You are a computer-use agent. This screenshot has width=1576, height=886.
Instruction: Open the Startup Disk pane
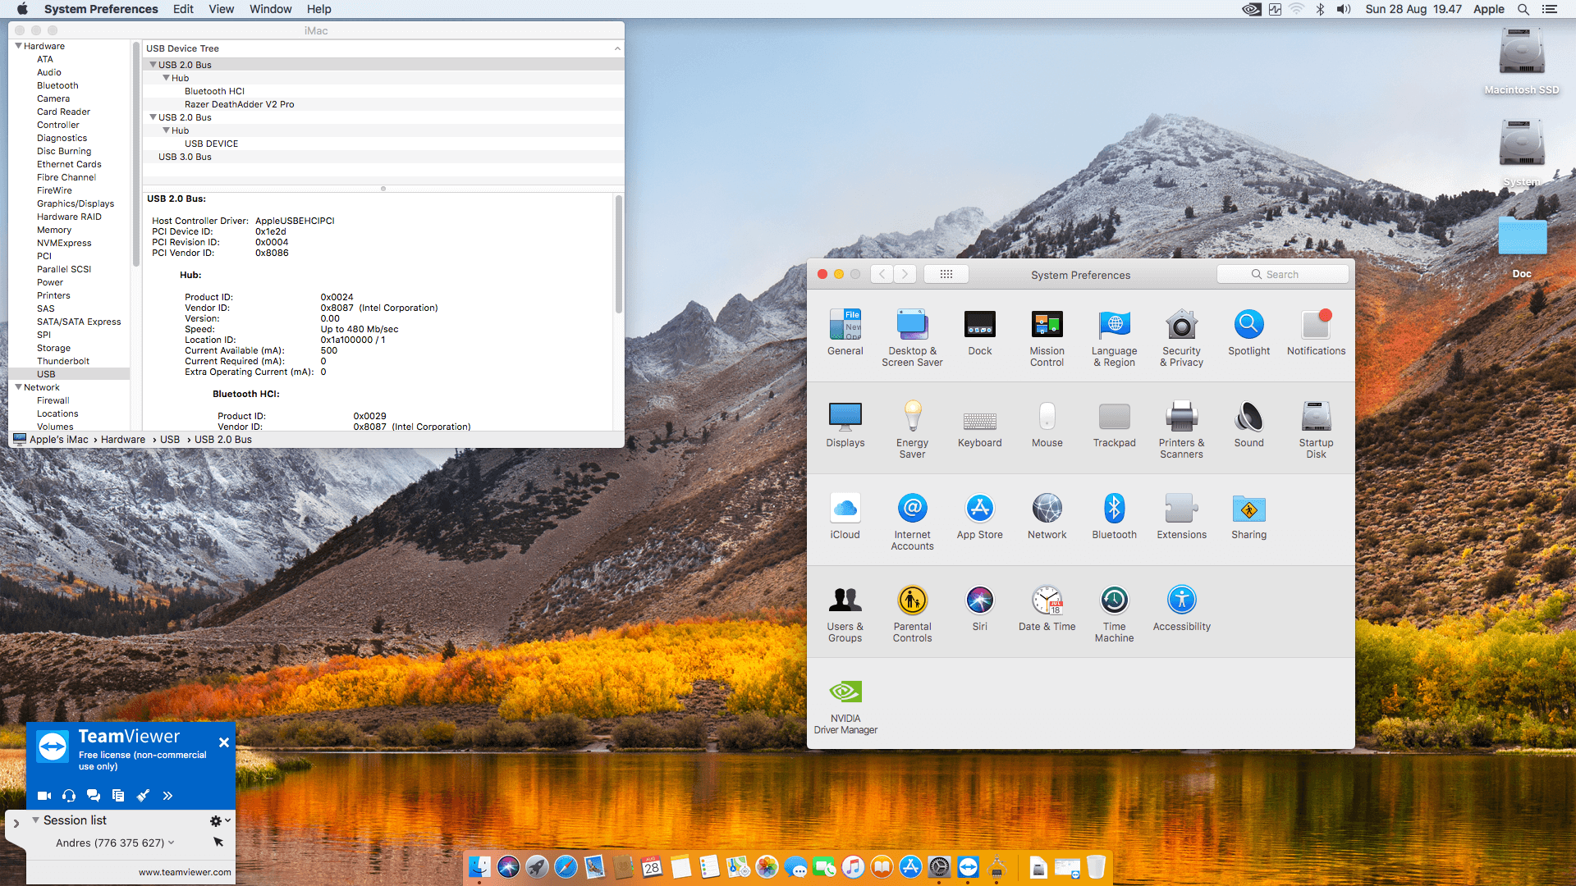[x=1316, y=428]
